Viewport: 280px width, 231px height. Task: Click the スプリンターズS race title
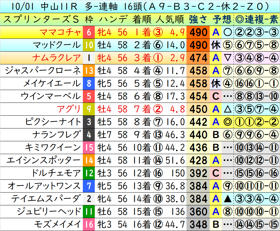point(41,19)
